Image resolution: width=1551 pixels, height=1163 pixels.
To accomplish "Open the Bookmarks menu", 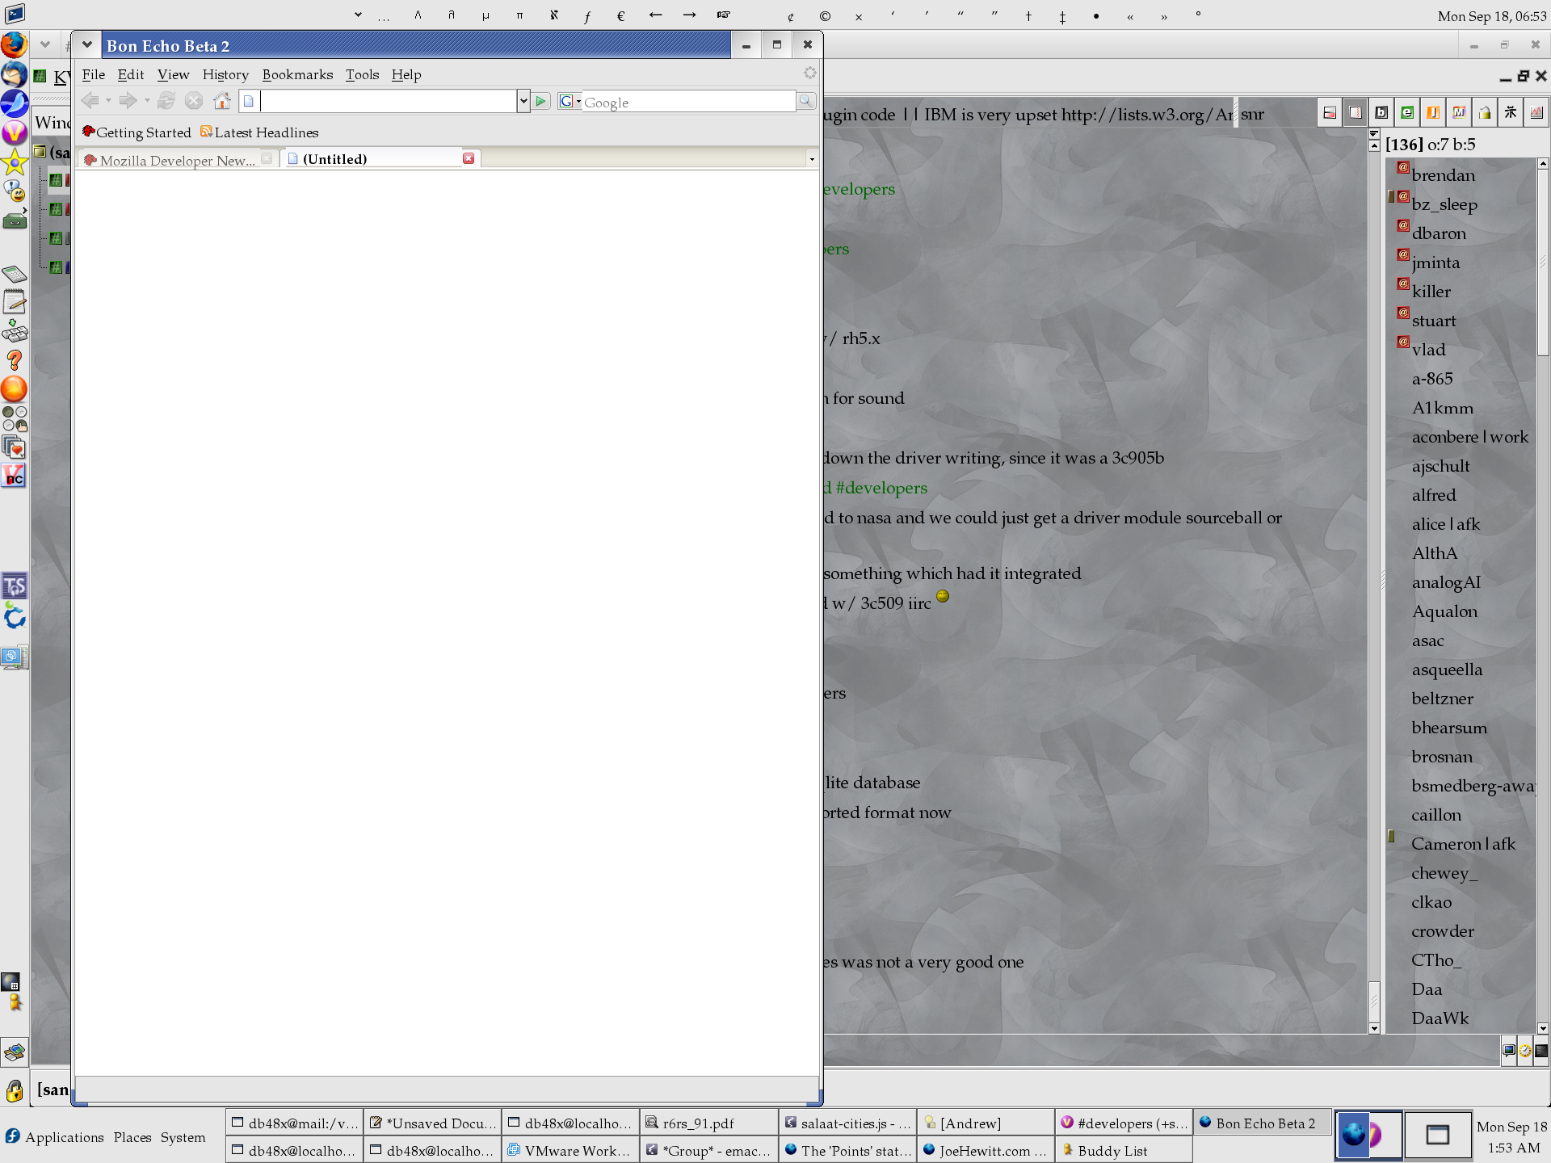I will pos(297,74).
